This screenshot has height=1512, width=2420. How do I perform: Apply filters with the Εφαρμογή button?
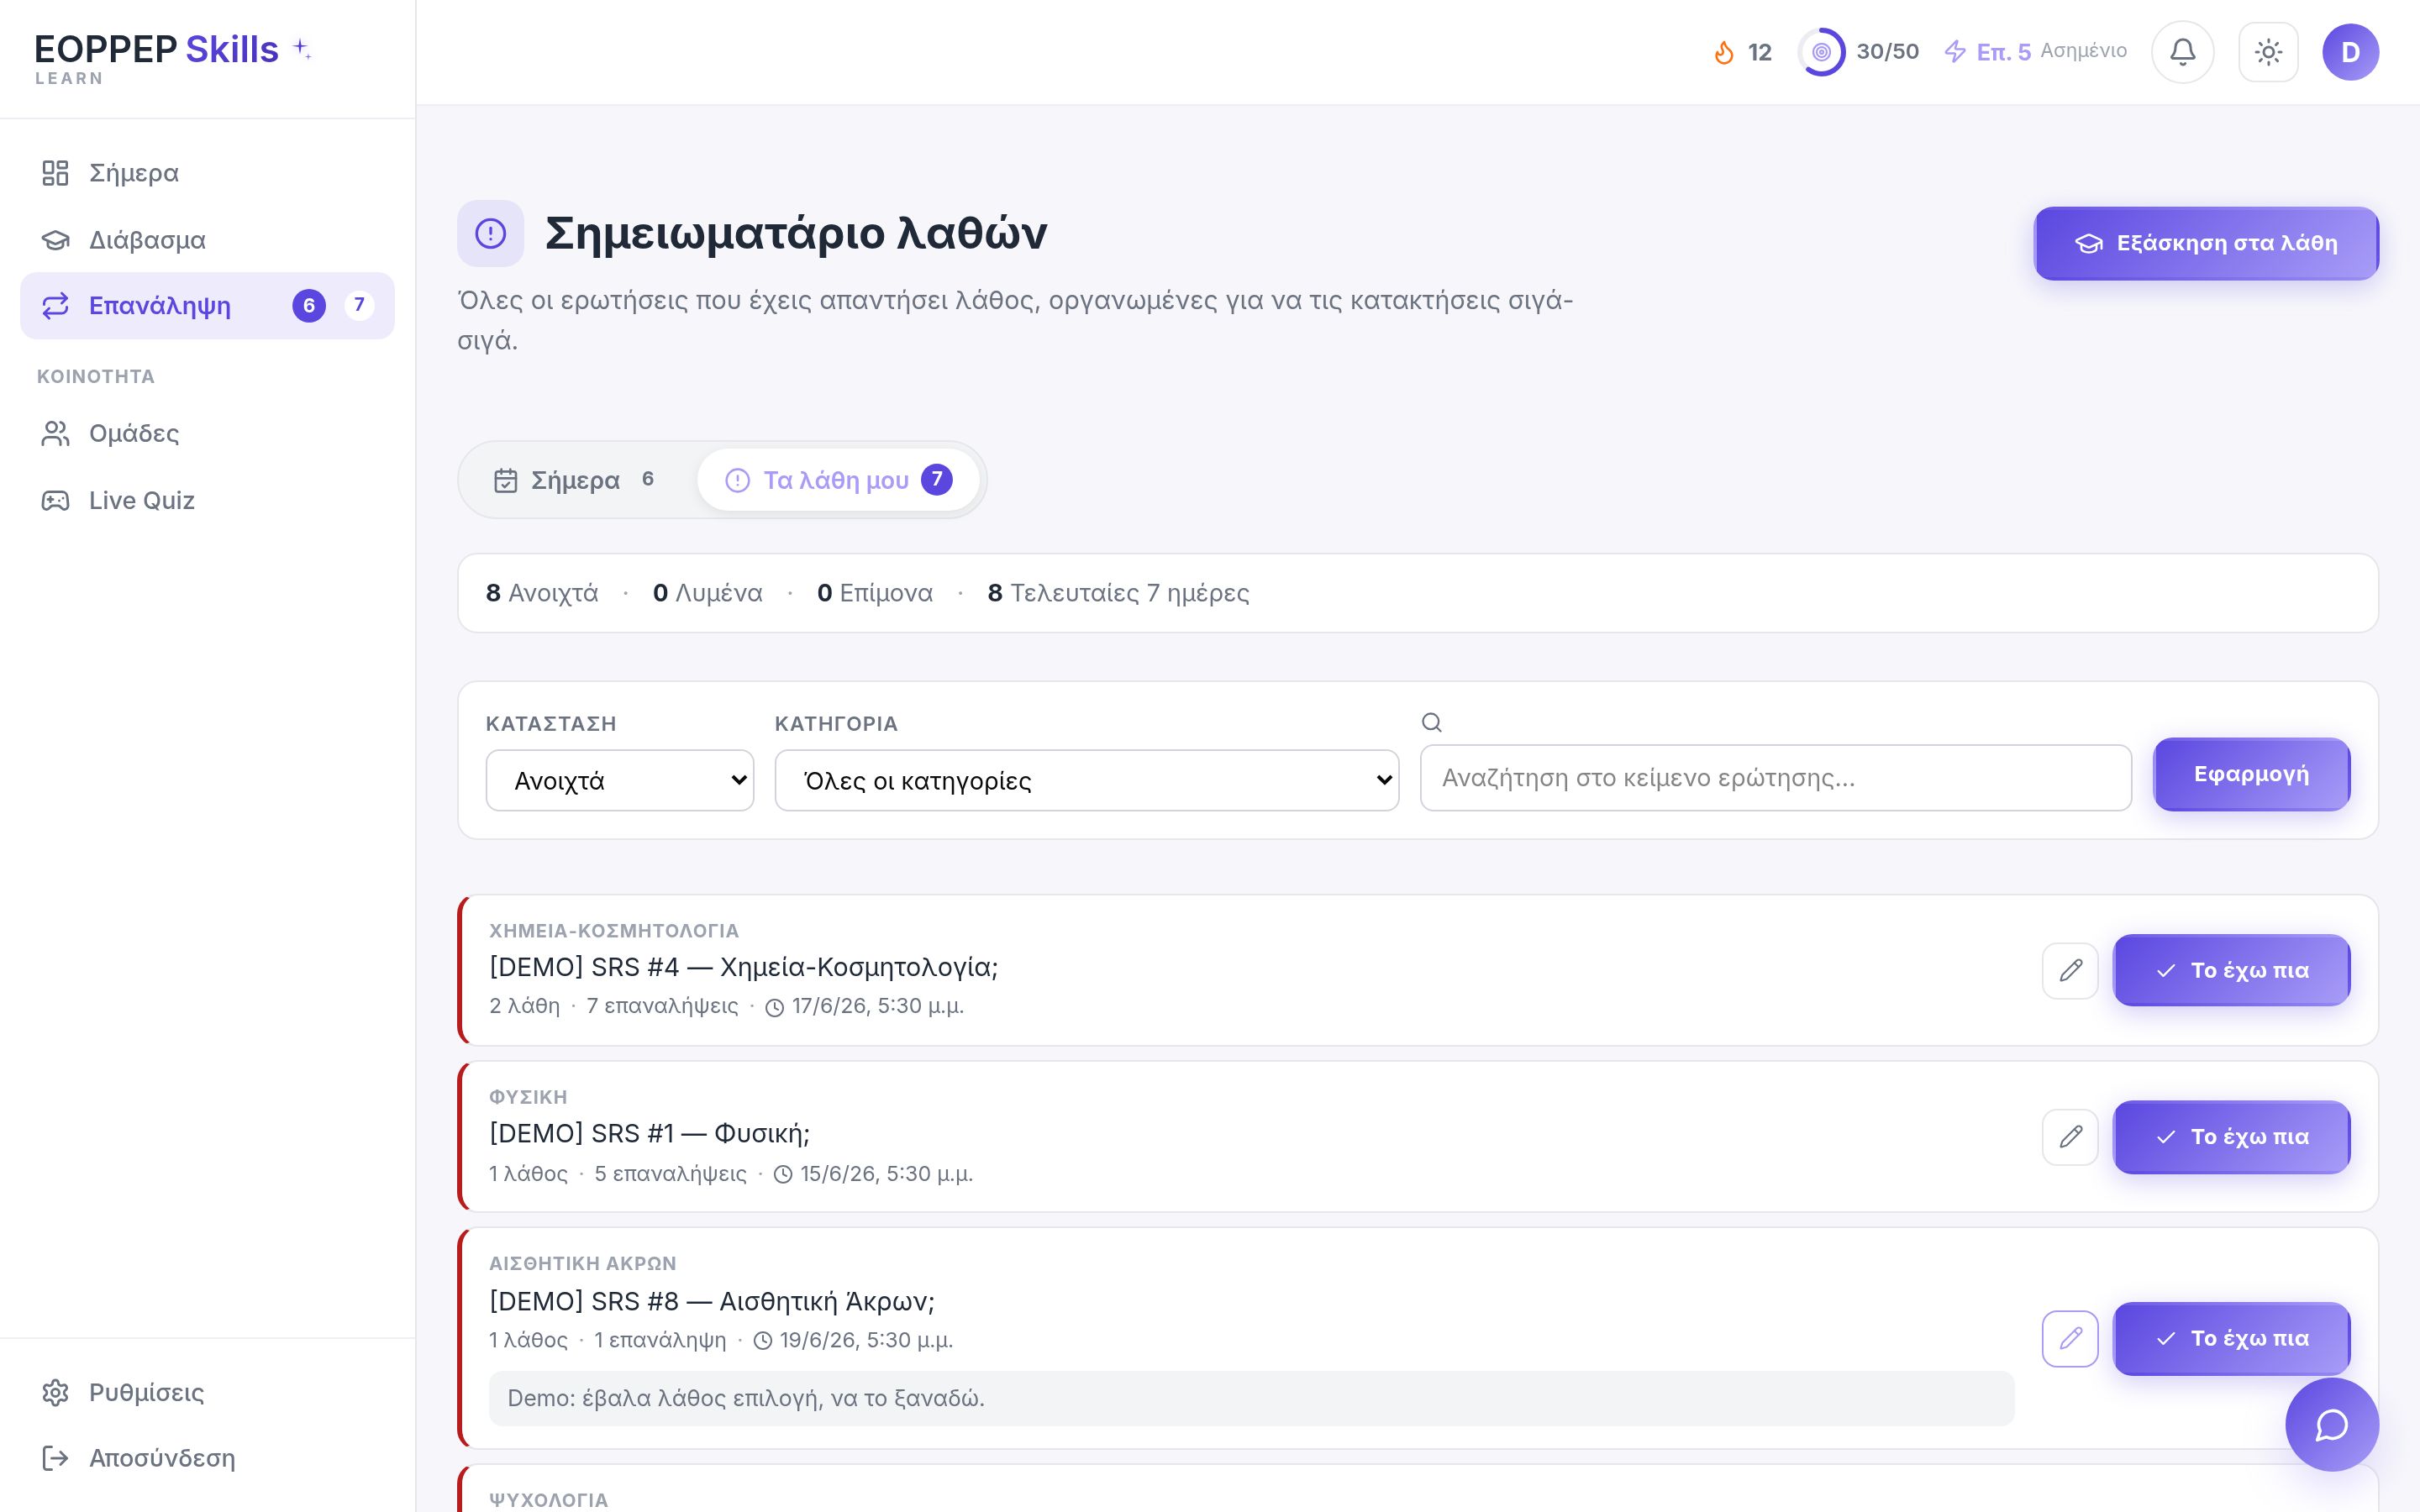pos(2252,774)
